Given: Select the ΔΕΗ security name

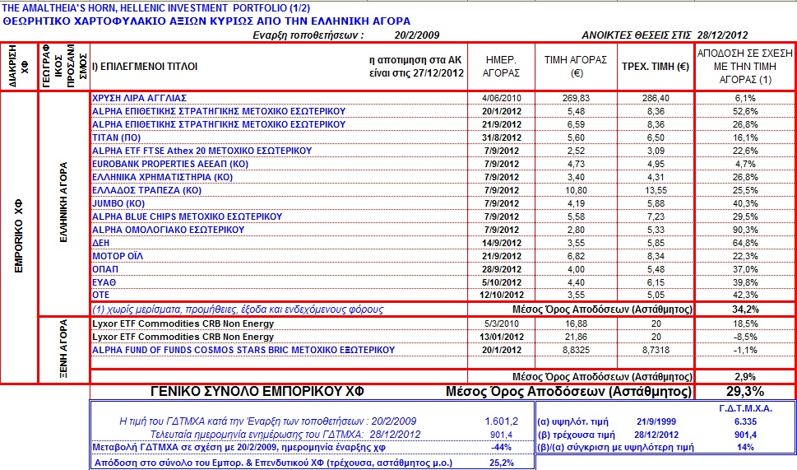Looking at the screenshot, I should click(x=100, y=243).
